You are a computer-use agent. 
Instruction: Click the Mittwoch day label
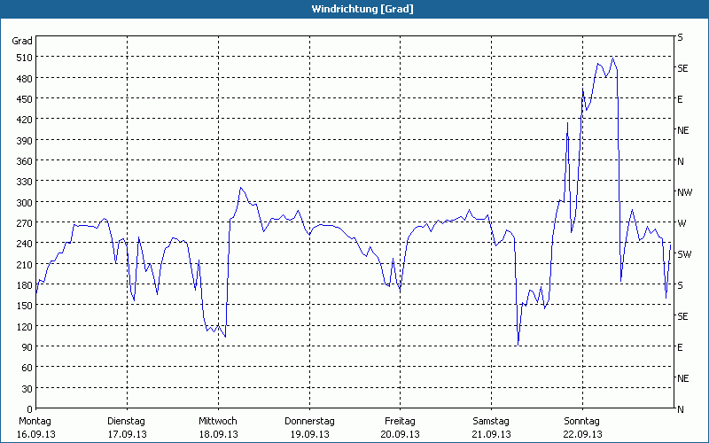pyautogui.click(x=218, y=422)
